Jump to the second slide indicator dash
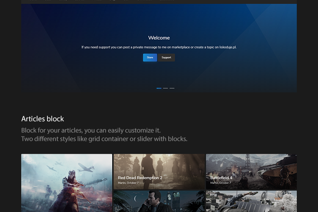 click(165, 88)
